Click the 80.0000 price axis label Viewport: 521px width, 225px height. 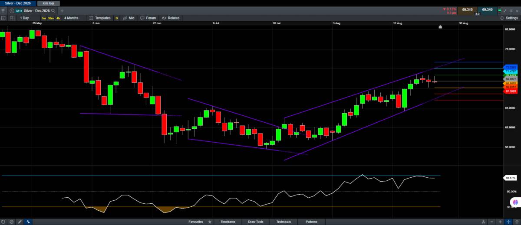tap(510, 29)
